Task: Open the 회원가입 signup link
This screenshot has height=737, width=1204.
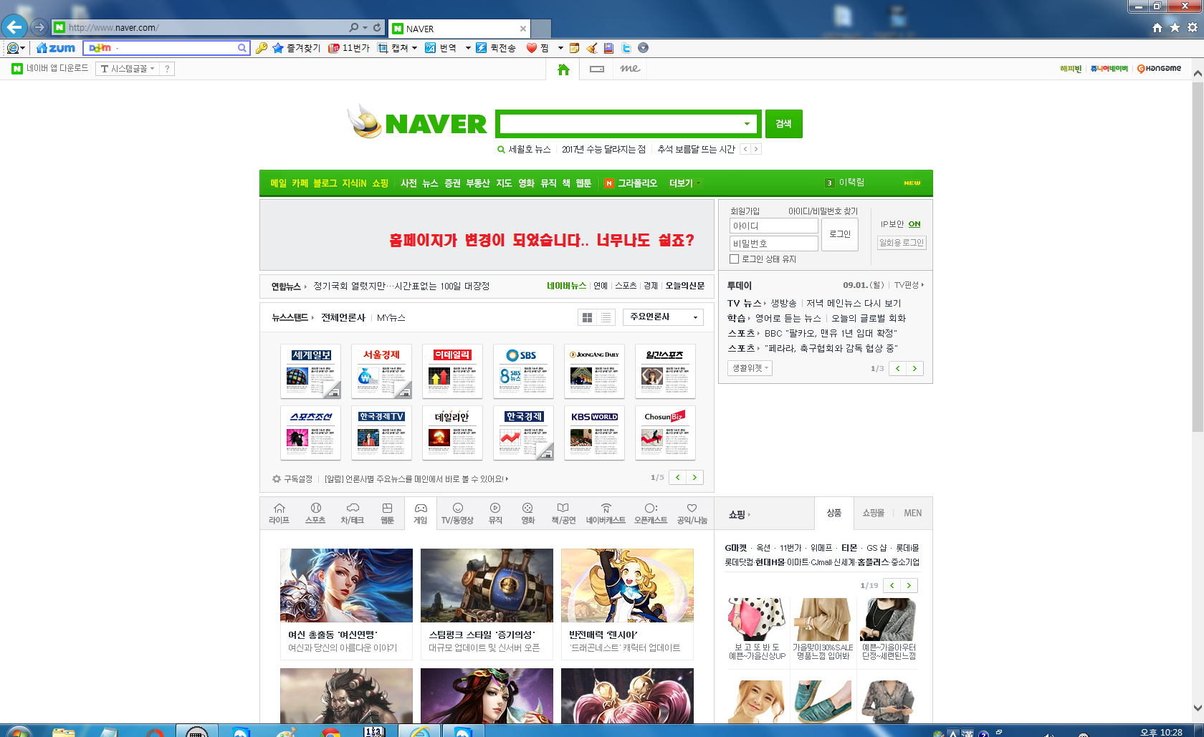Action: pyautogui.click(x=745, y=211)
